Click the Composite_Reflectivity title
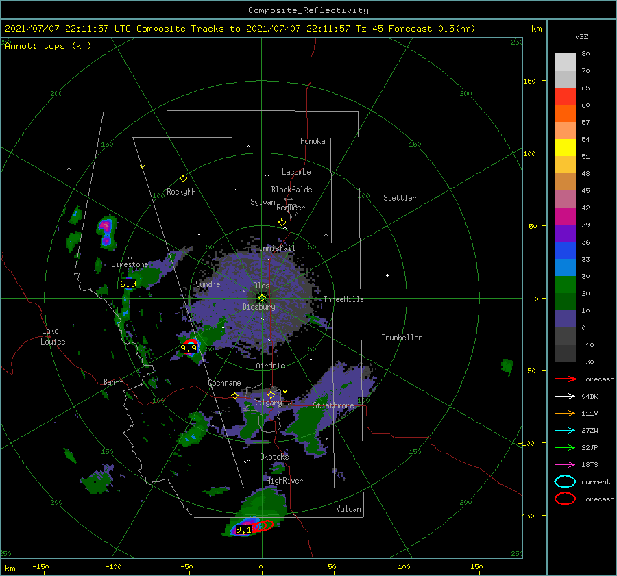 [x=308, y=10]
